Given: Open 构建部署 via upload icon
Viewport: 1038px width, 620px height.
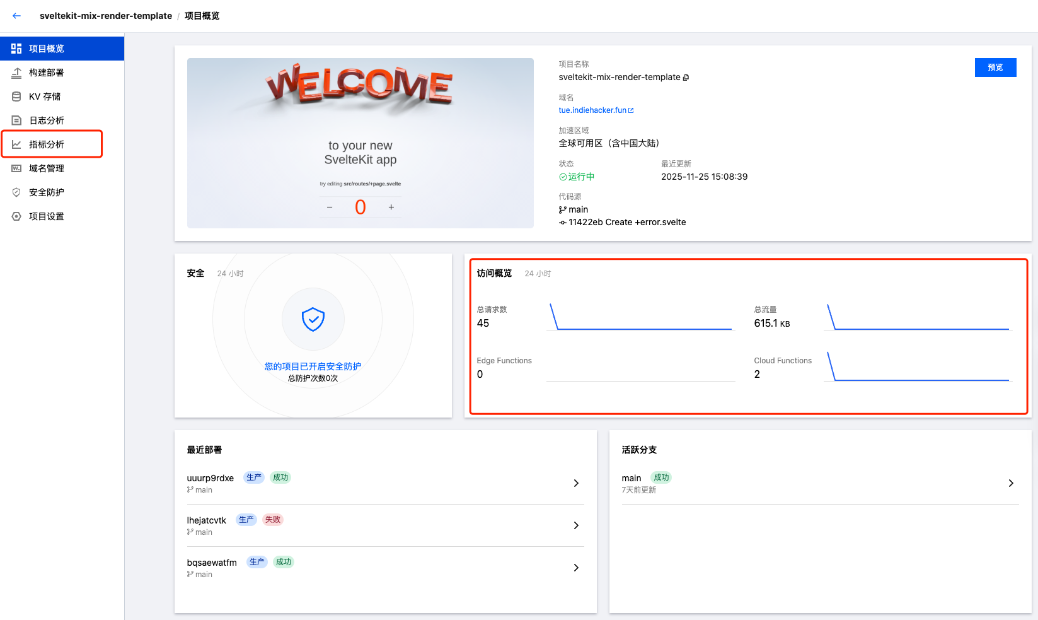Looking at the screenshot, I should (16, 73).
